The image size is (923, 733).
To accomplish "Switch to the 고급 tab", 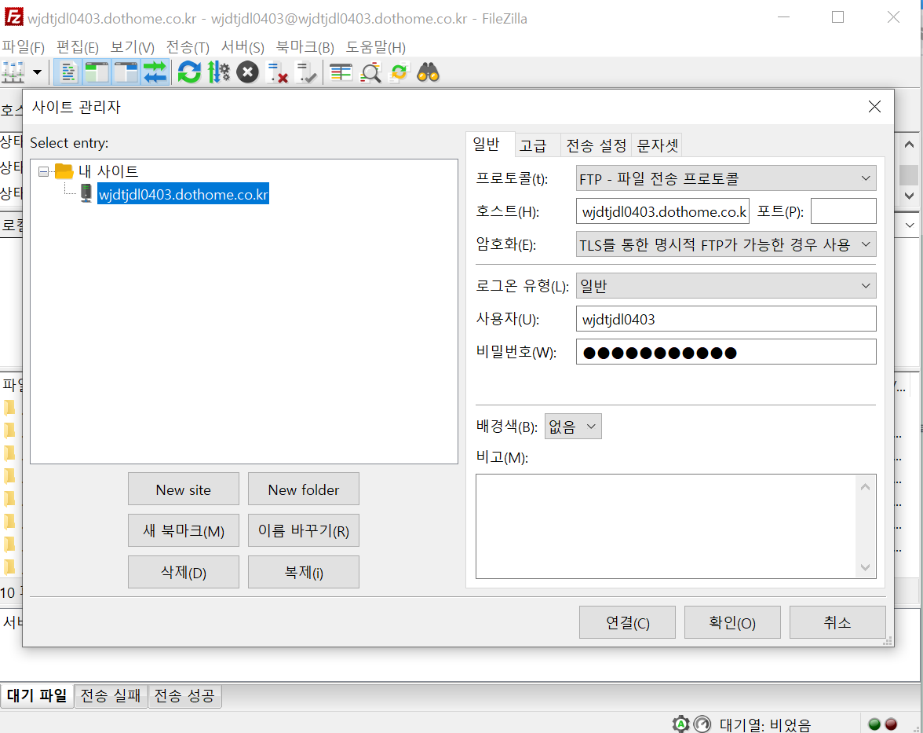I will pyautogui.click(x=533, y=145).
